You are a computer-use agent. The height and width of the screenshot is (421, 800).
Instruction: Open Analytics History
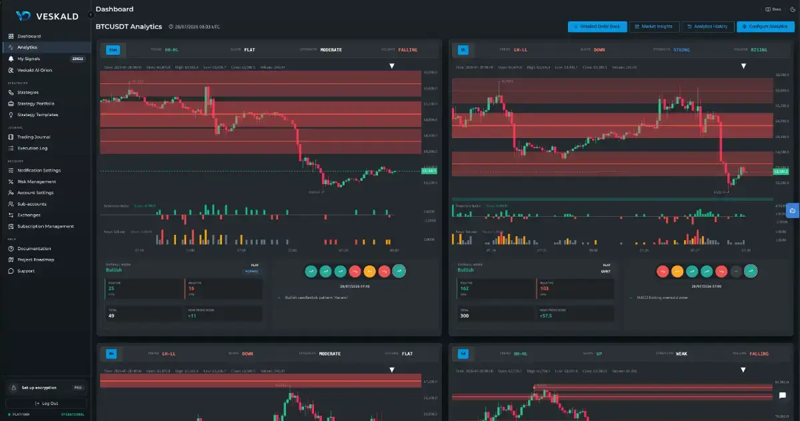click(x=707, y=27)
